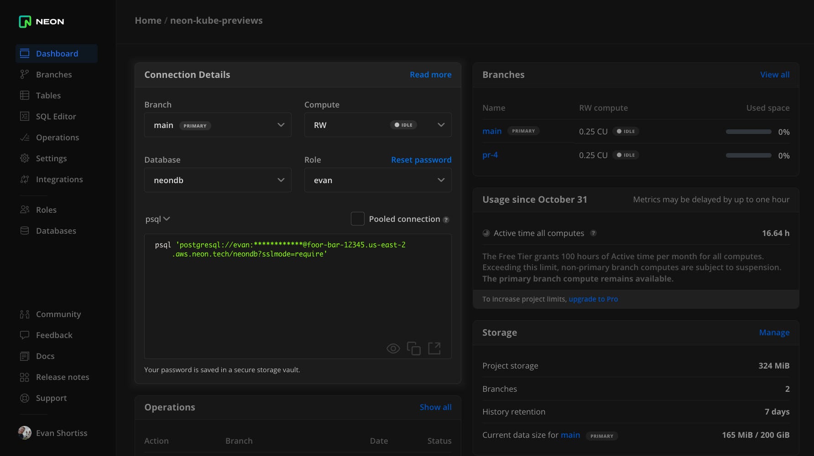814x456 pixels.
Task: Go to Branches in sidebar
Action: (54, 75)
